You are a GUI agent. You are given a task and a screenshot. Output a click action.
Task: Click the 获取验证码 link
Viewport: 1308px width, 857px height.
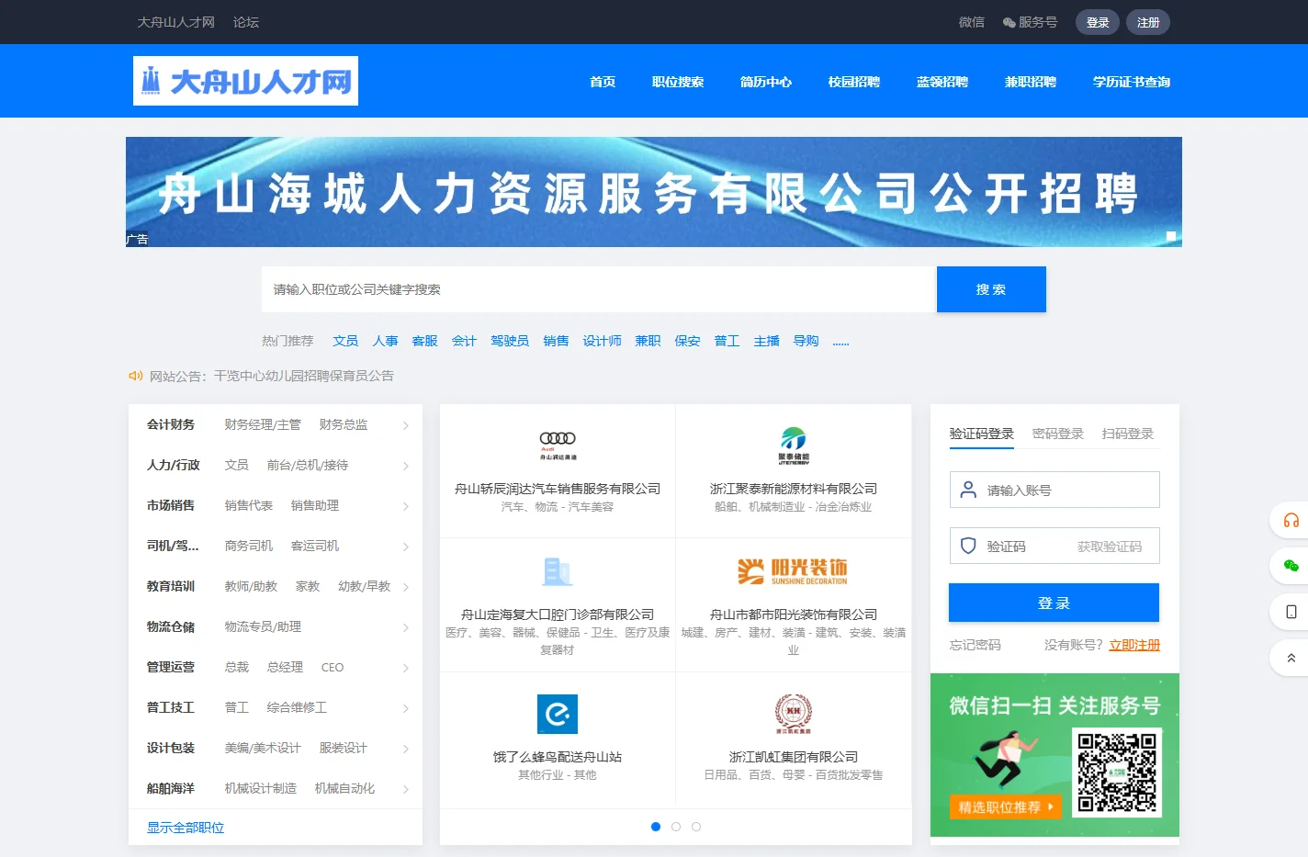pos(1110,547)
